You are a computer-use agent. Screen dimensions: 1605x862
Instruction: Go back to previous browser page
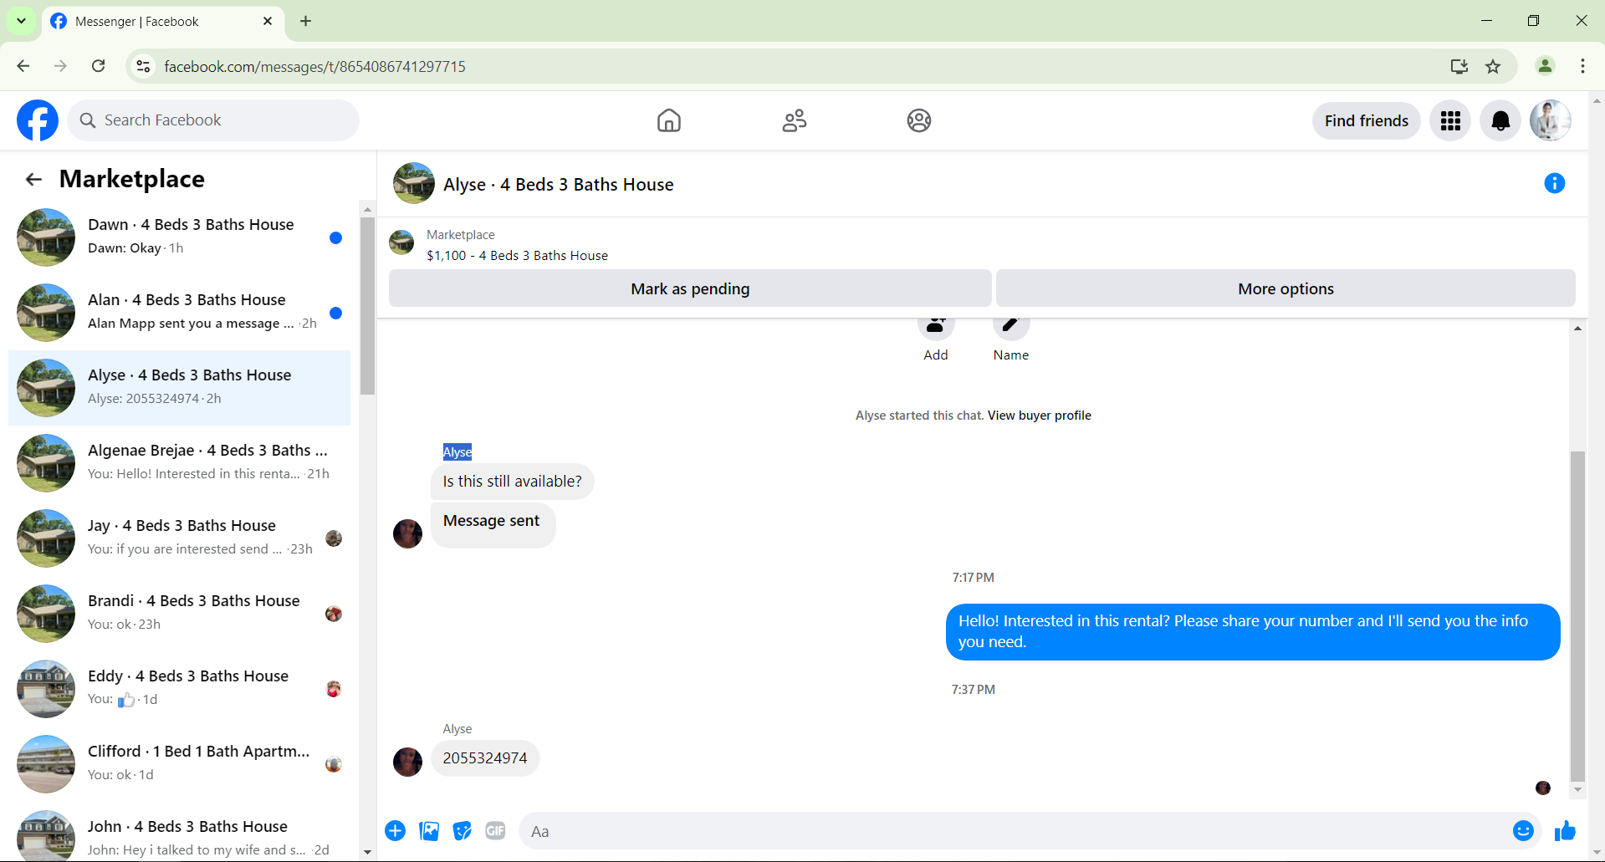(23, 66)
